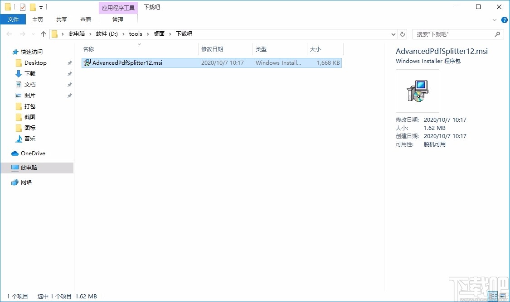This screenshot has height=302, width=510.
Task: Open the address bar history dropdown
Action: click(x=393, y=34)
